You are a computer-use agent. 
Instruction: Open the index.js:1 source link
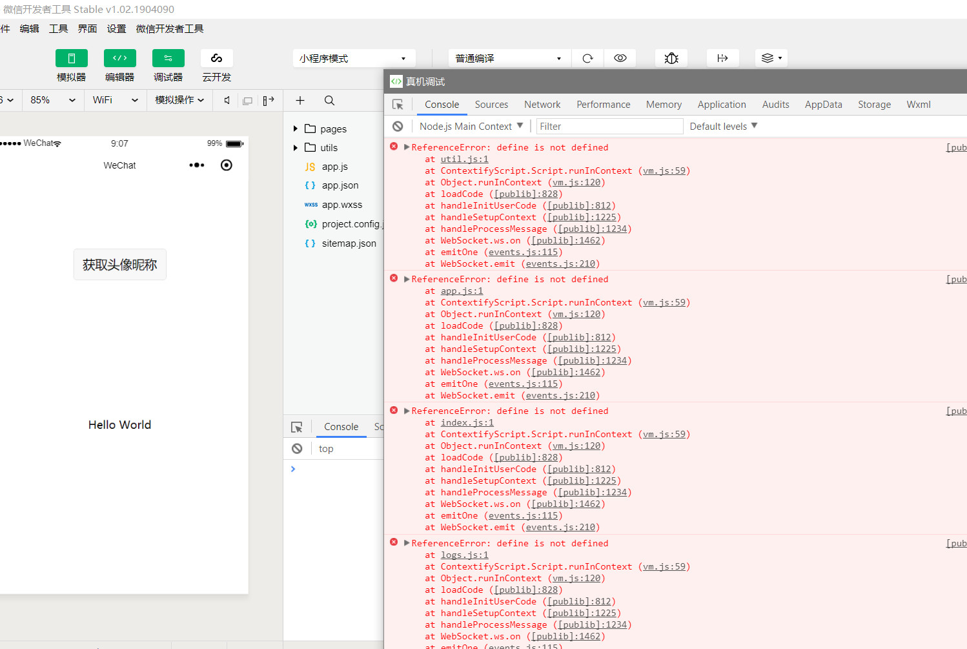[x=467, y=423]
